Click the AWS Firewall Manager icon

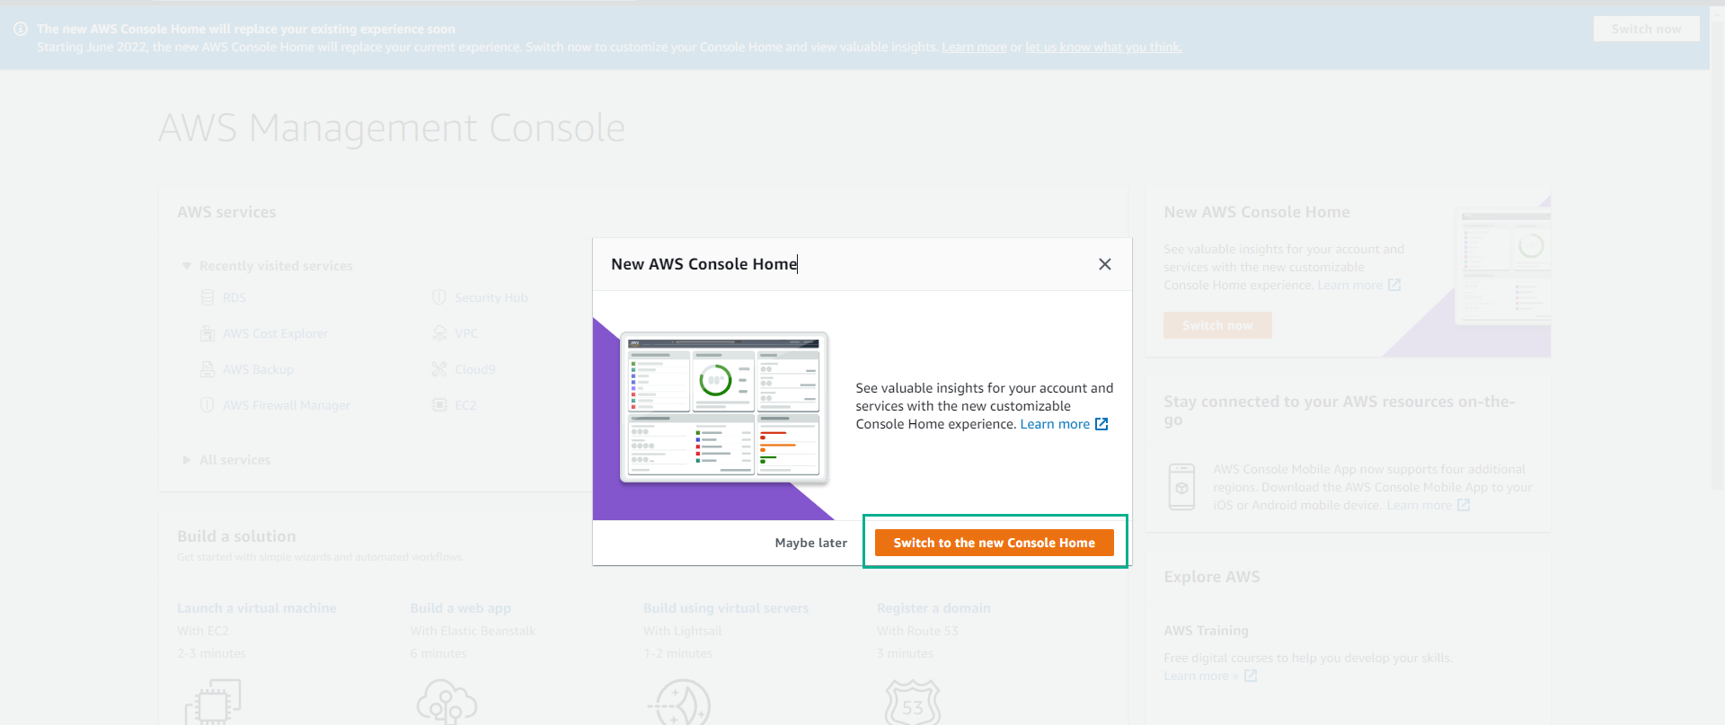click(x=208, y=405)
